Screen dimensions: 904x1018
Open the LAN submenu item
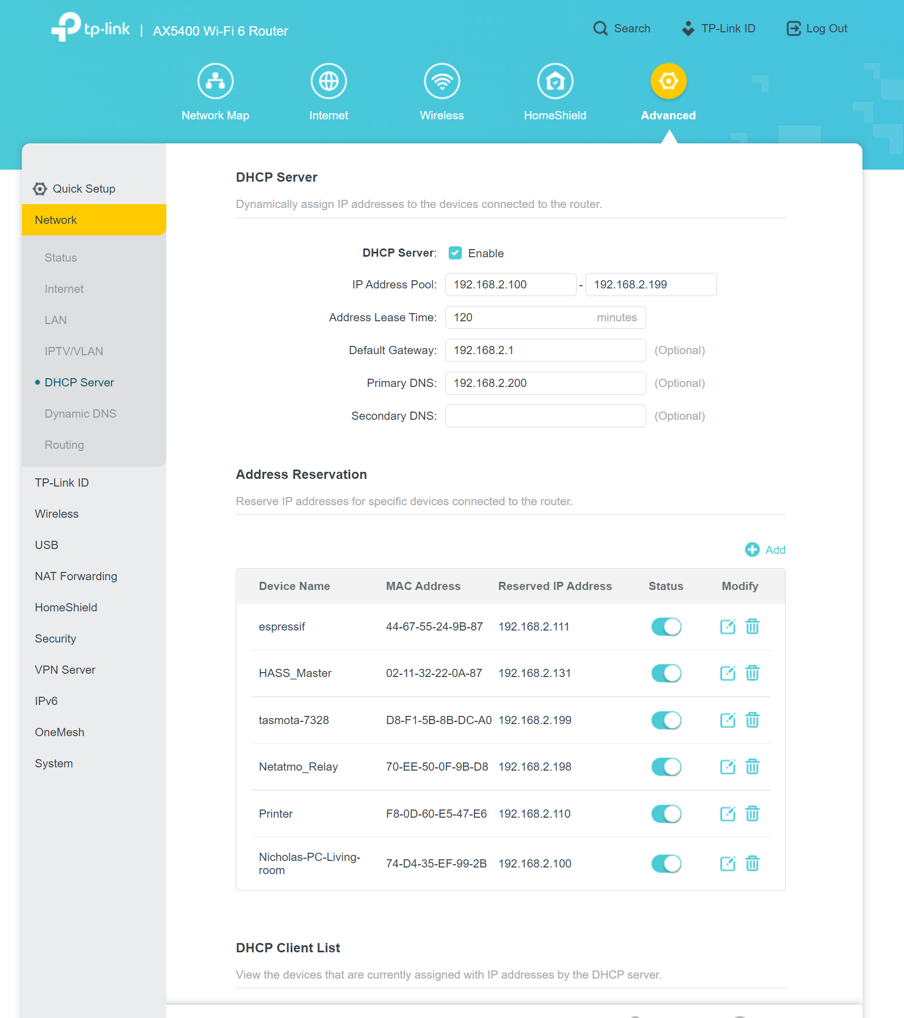coord(56,320)
